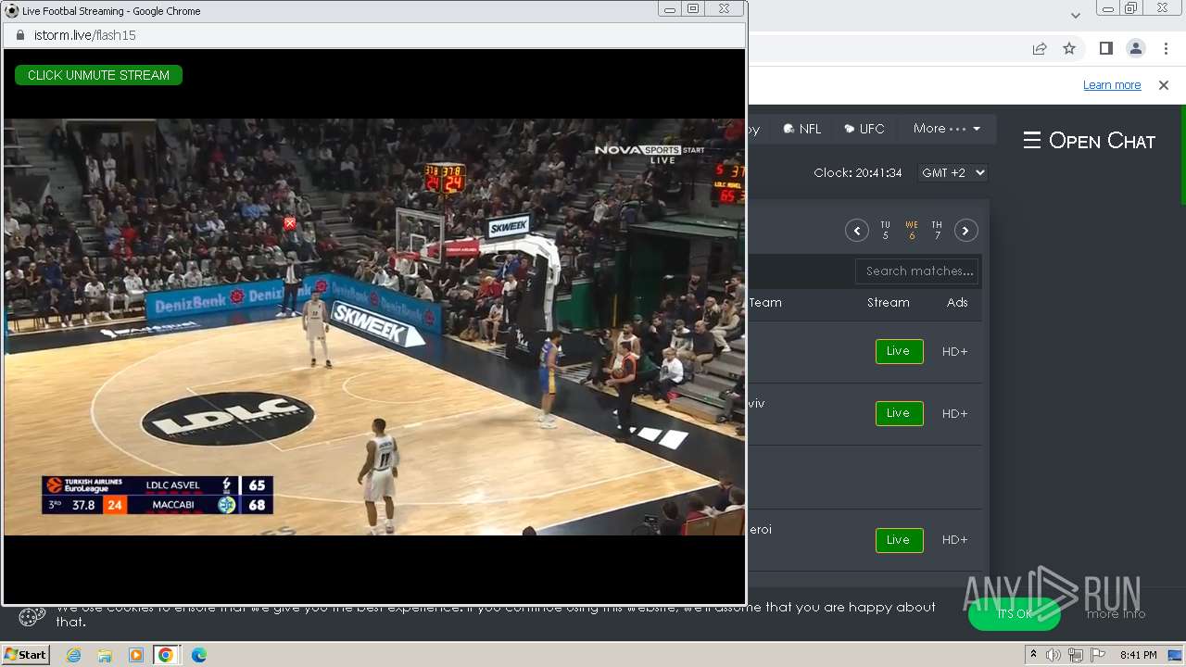This screenshot has width=1186, height=667.
Task: Open the media player taskbar icon
Action: [x=135, y=655]
